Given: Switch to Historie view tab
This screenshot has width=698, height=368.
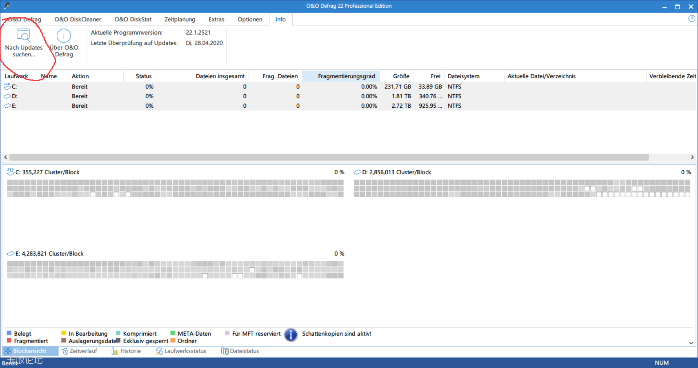Looking at the screenshot, I should pyautogui.click(x=126, y=351).
